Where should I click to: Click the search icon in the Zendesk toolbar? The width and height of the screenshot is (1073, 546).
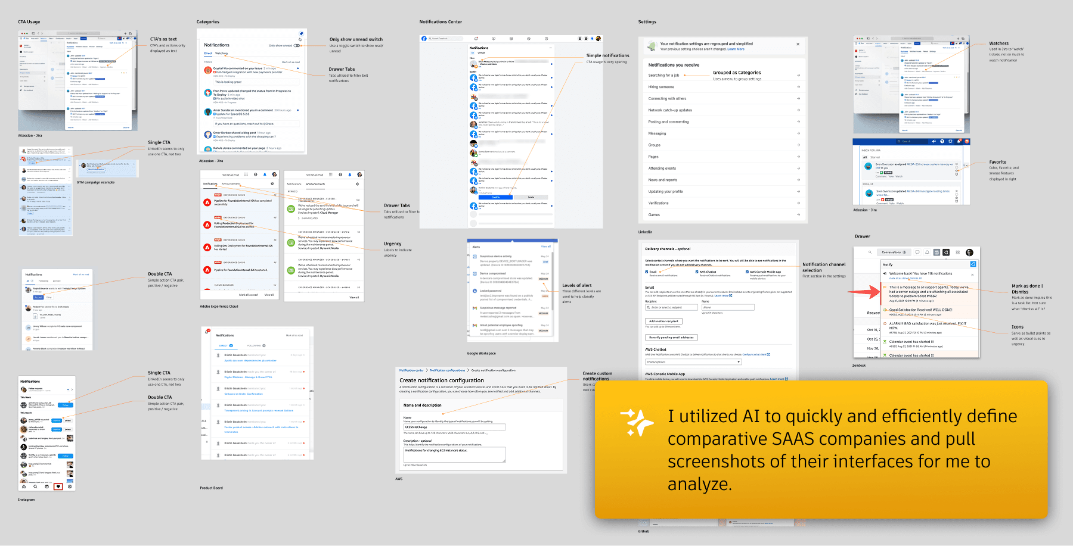tap(870, 252)
